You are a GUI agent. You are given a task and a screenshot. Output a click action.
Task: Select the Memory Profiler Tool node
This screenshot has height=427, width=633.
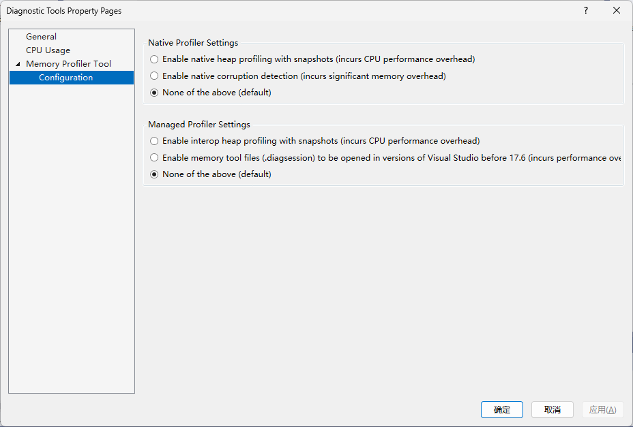[x=68, y=64]
